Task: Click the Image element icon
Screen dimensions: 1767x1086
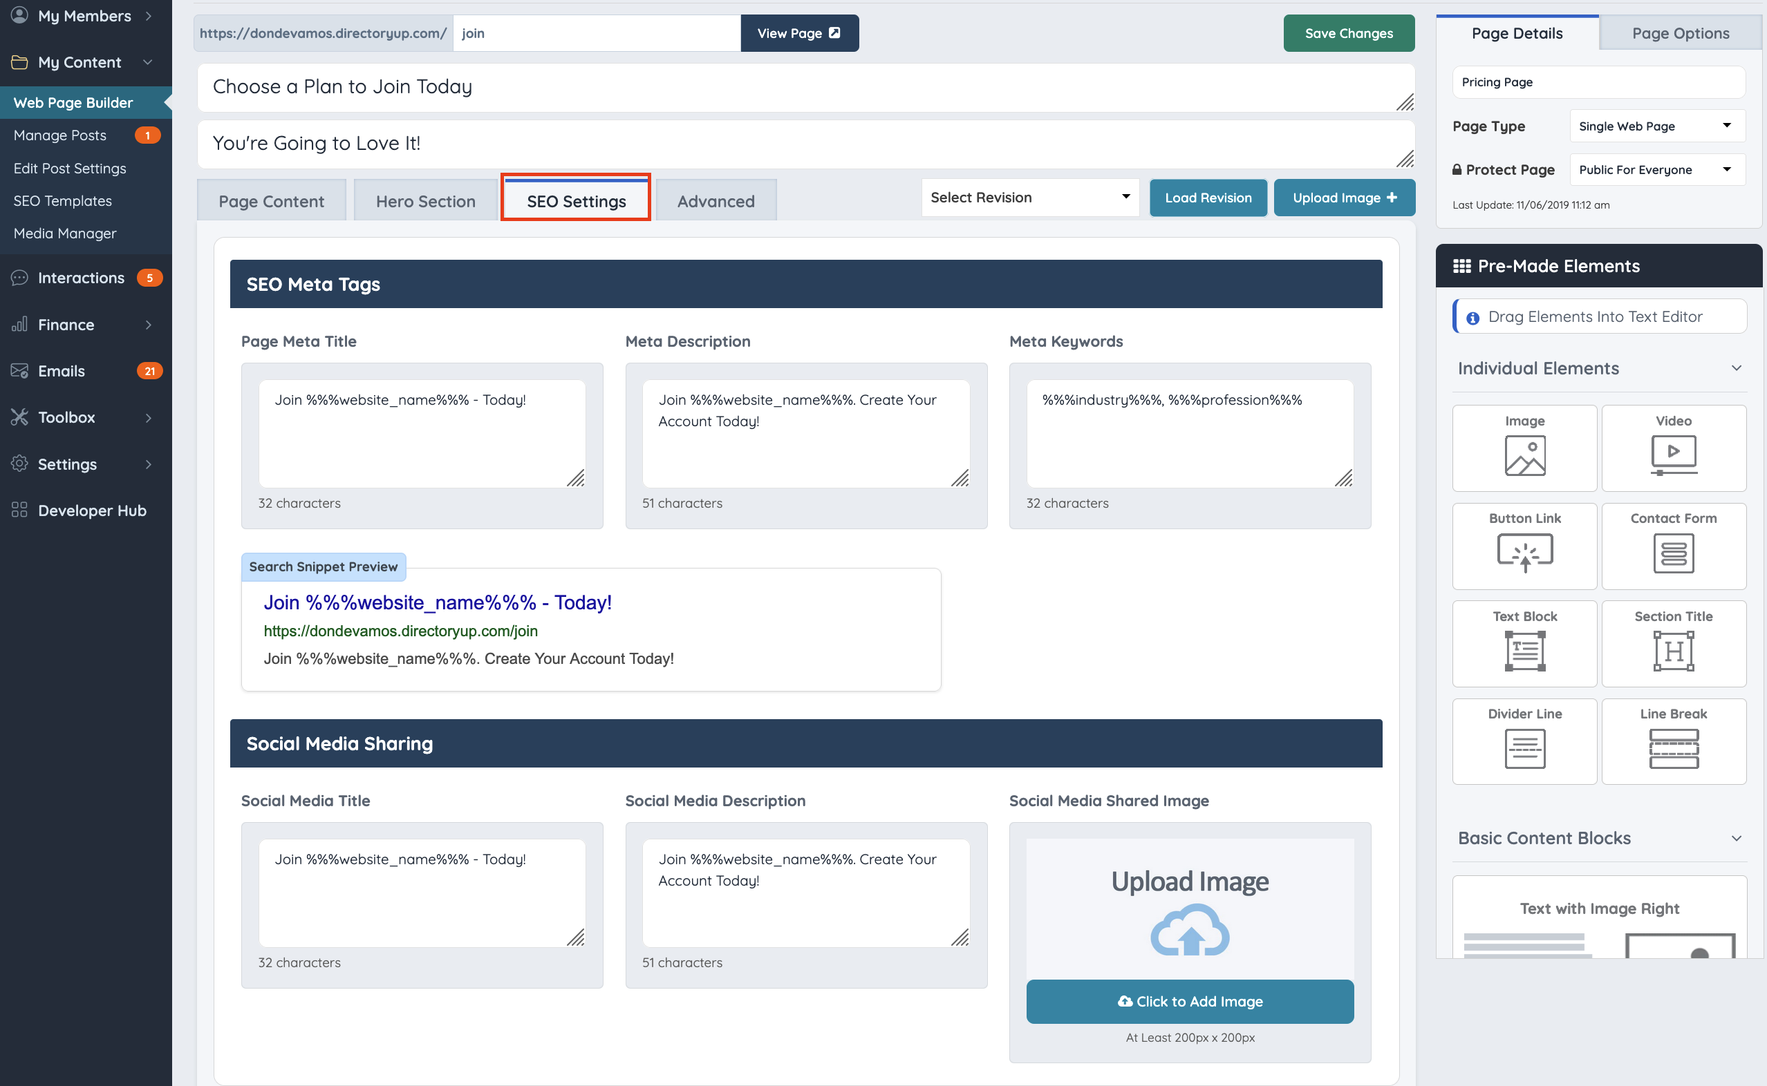Action: point(1524,455)
